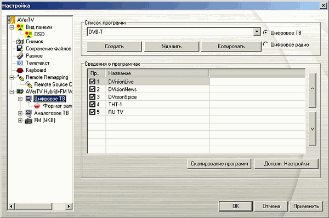Screen dimensions: 329x218
Task: Collapse the Цифровое ТВ tree node
Action: [20, 99]
